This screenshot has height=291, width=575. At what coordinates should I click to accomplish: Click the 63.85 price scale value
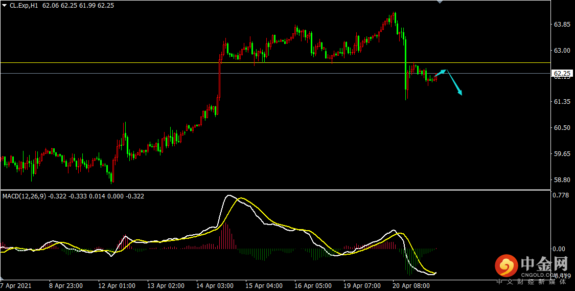[x=562, y=25]
